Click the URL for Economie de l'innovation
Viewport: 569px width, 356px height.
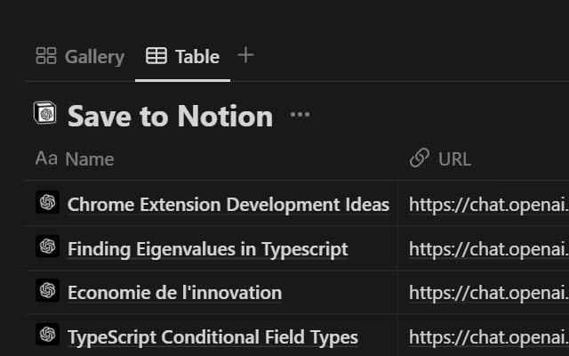click(487, 293)
